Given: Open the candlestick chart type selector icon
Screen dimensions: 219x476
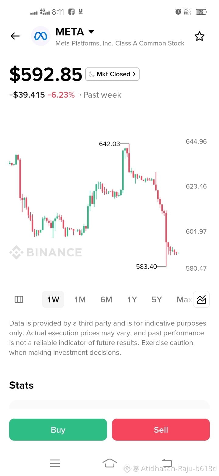Looking at the screenshot, I should (x=19, y=299).
